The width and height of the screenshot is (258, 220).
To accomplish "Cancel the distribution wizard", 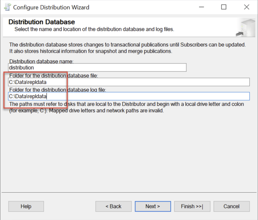I will pos(231,206).
